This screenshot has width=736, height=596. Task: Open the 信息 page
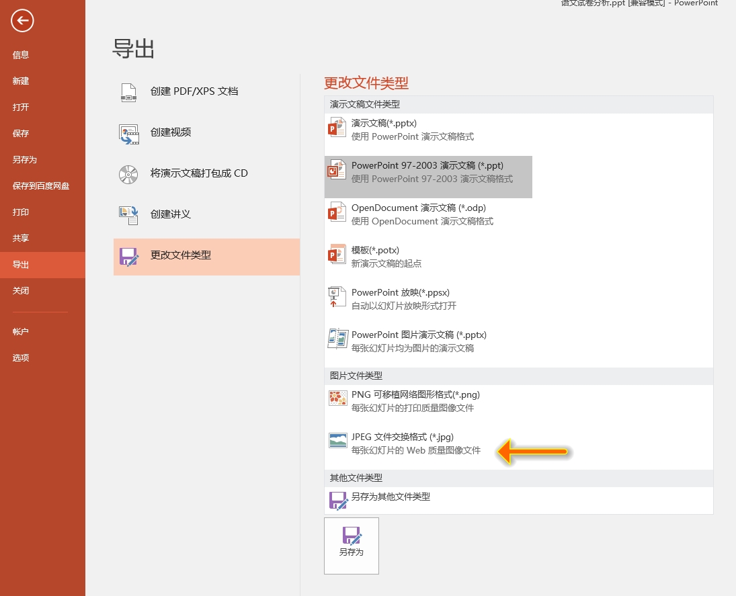(21, 54)
